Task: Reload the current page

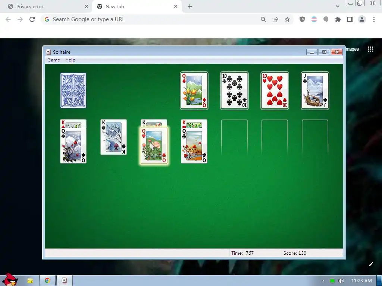Action: (x=32, y=19)
